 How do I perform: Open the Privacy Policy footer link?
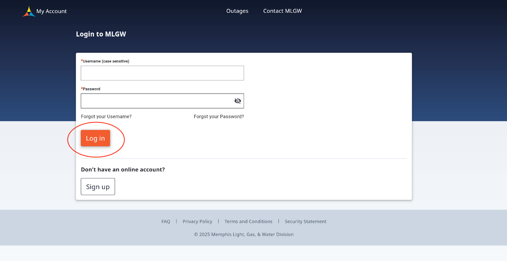click(x=197, y=222)
